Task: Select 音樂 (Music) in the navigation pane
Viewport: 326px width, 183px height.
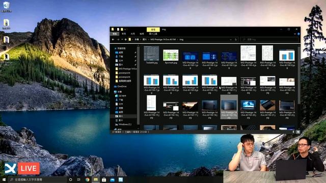Action: pos(119,108)
